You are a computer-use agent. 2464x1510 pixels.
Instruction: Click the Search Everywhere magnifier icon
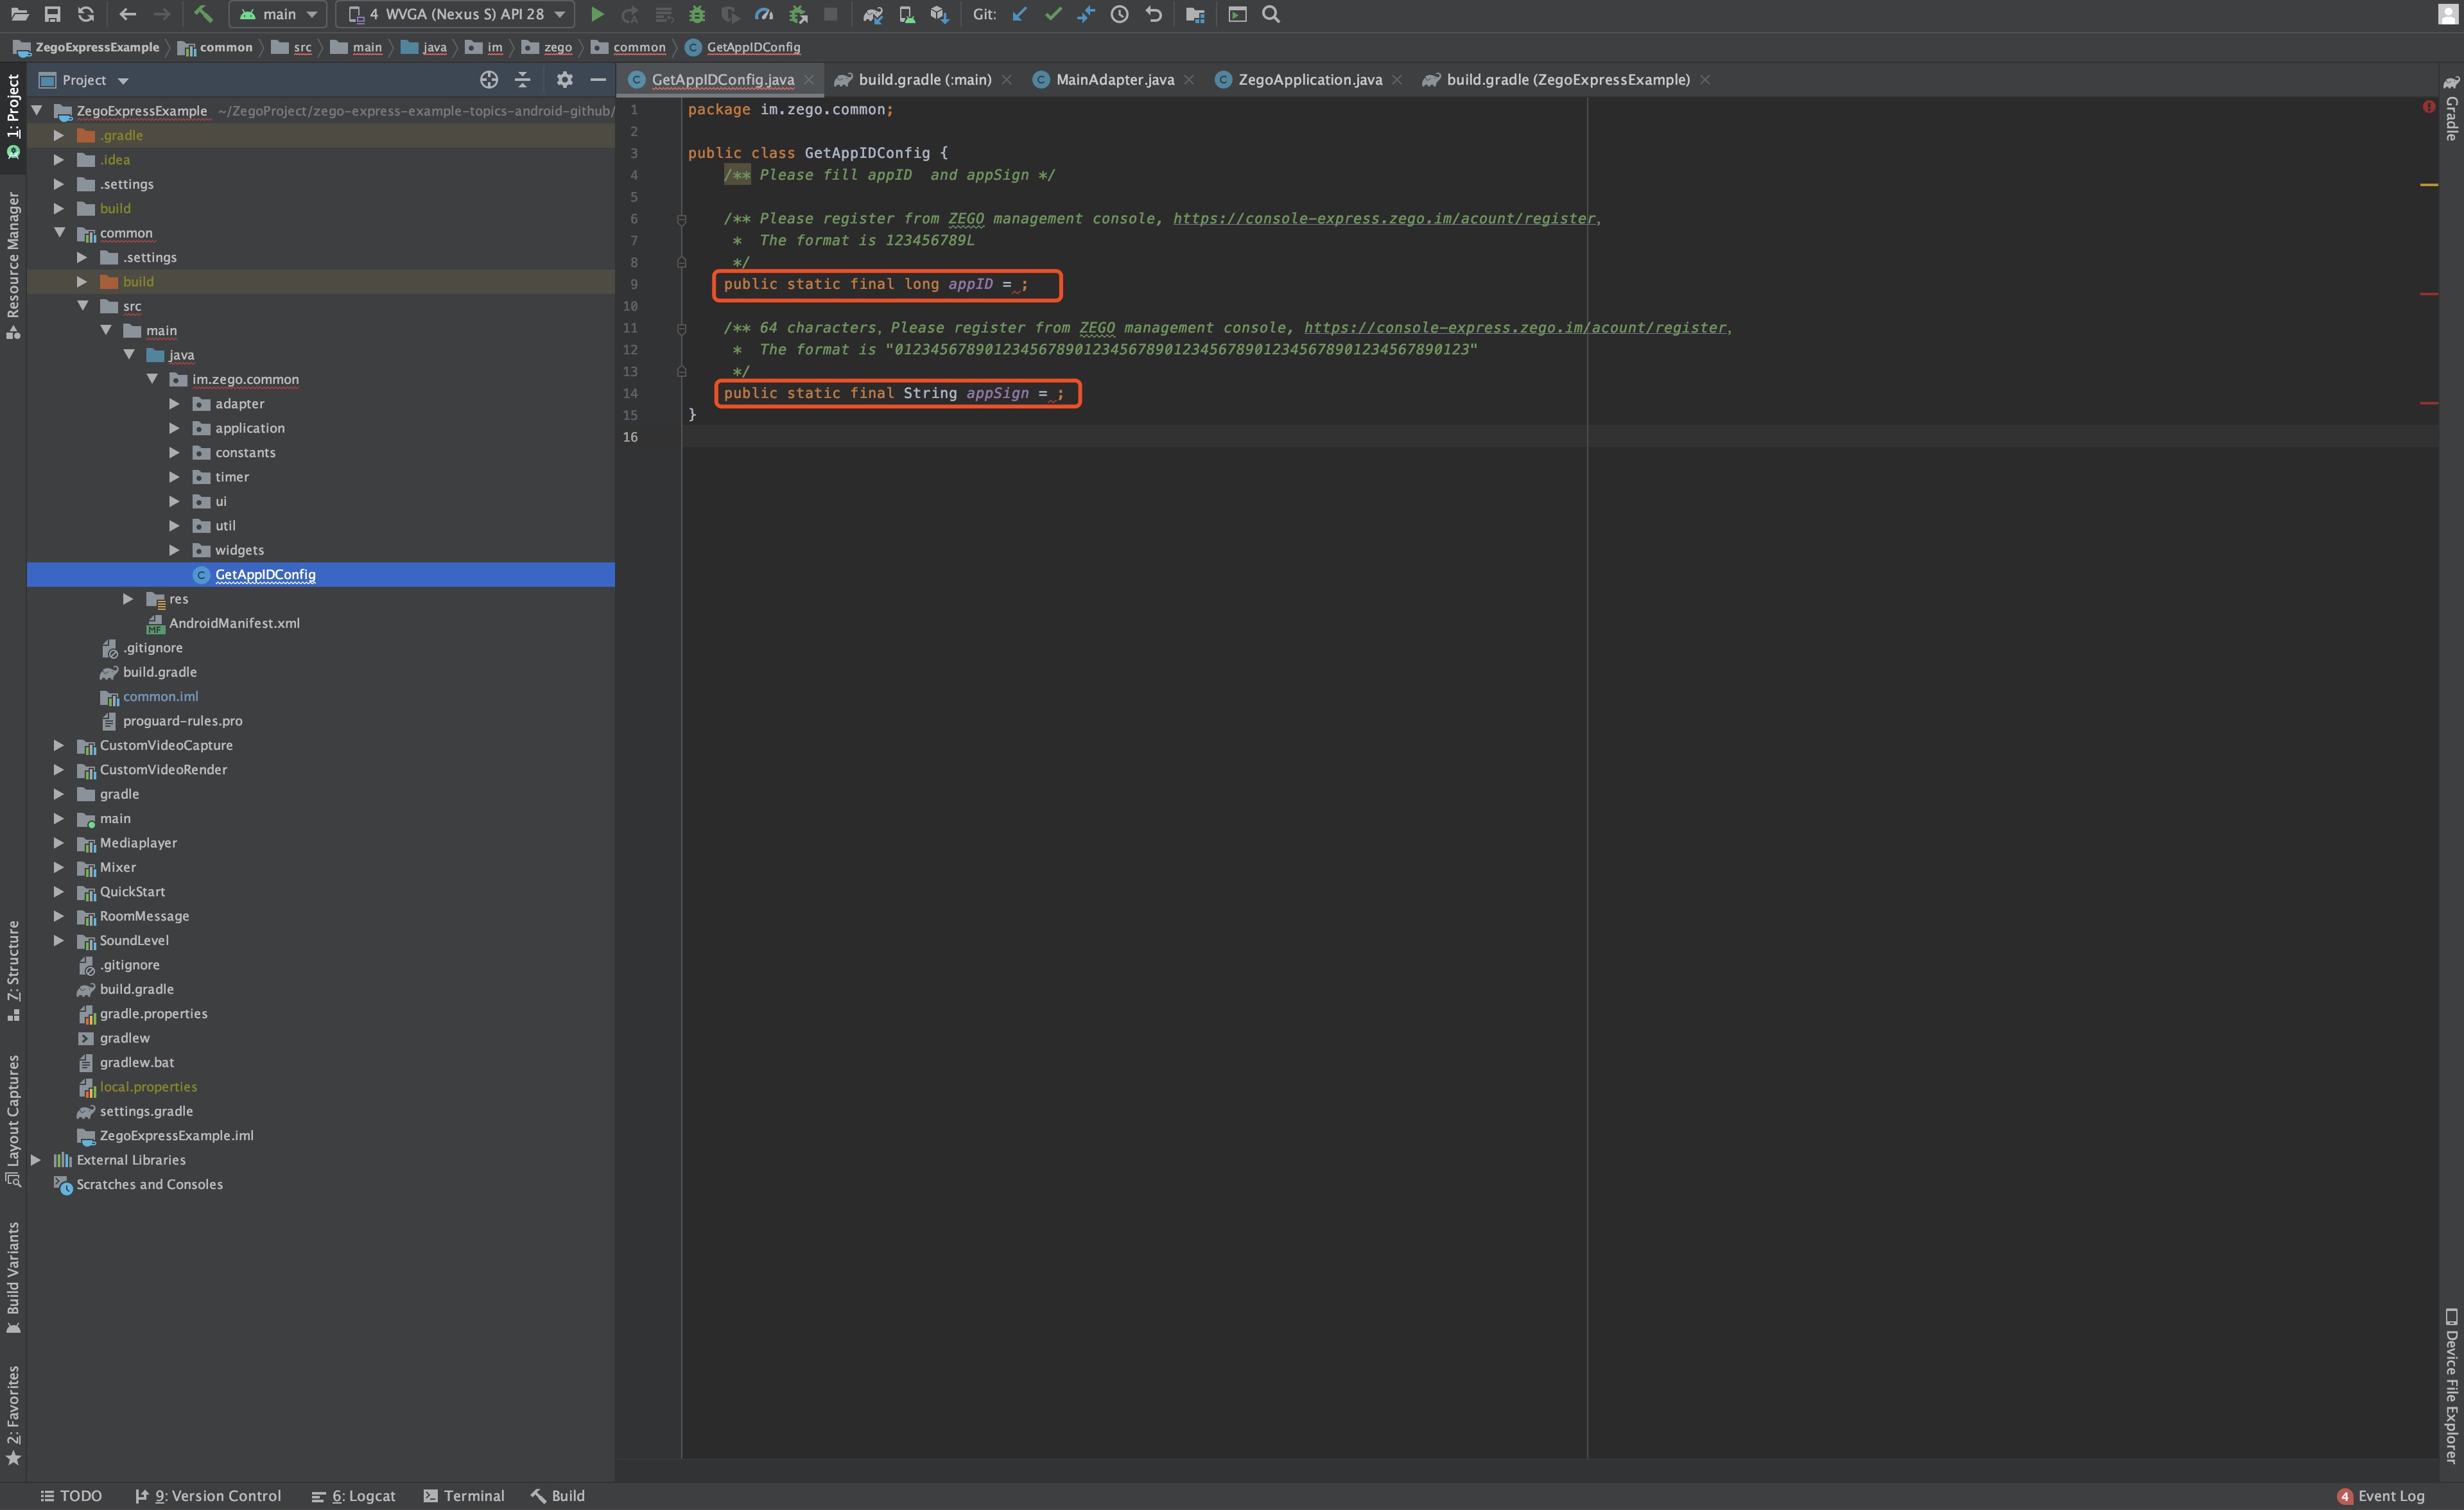[x=1271, y=14]
